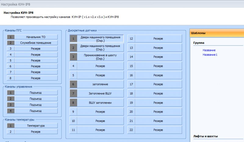
Task: Click Резерв button for temperature channel 2
Action: (x=36, y=132)
